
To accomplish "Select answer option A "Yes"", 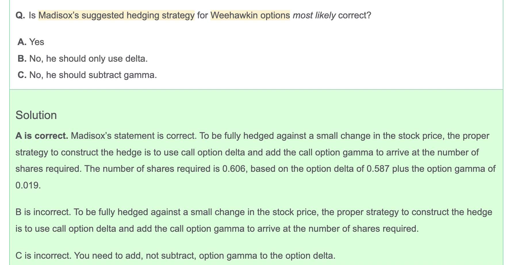I will pyautogui.click(x=31, y=42).
